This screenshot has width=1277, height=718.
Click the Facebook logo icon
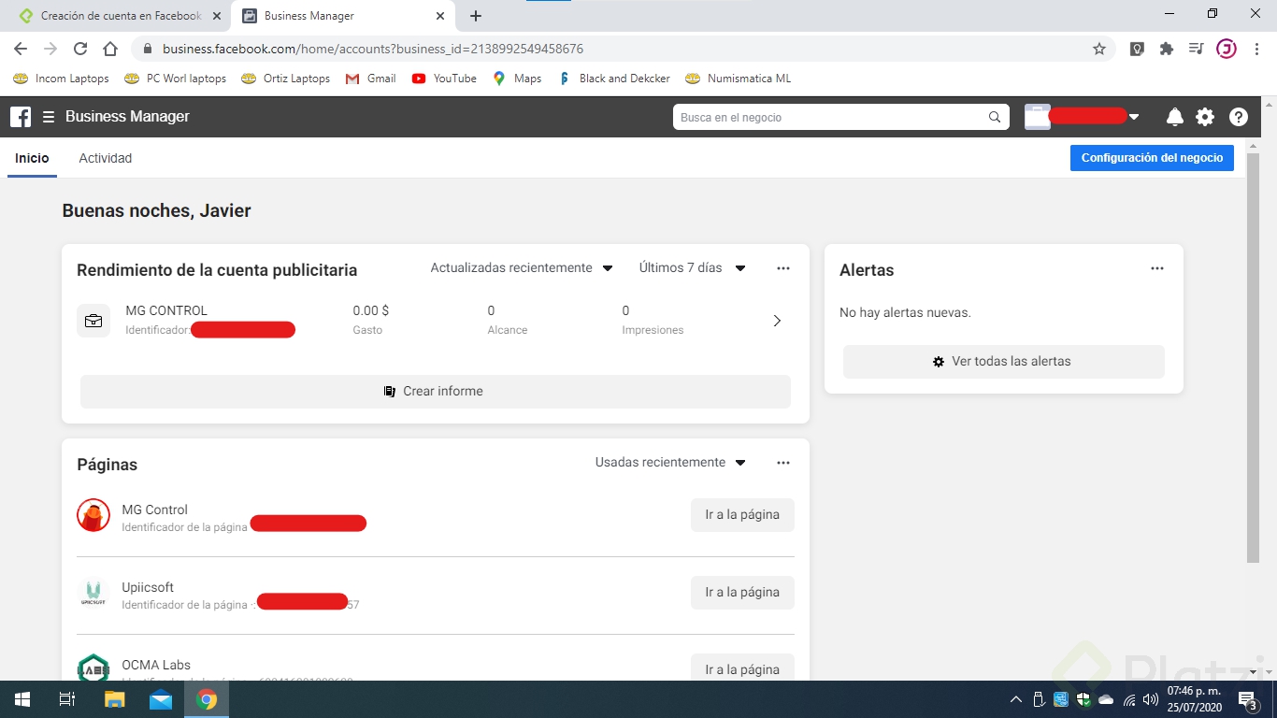[21, 117]
